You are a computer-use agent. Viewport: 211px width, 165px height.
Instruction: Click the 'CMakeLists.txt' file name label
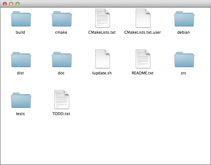102,32
